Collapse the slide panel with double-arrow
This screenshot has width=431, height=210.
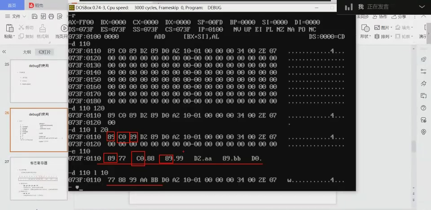(4, 52)
